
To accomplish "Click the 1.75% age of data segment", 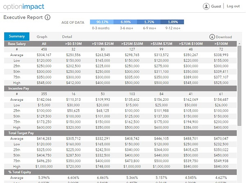I will [x=148, y=22].
